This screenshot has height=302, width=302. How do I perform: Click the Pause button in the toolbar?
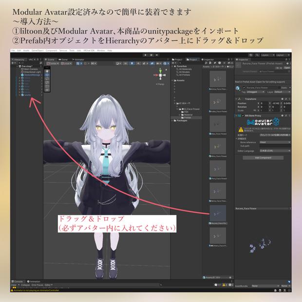click(151, 55)
